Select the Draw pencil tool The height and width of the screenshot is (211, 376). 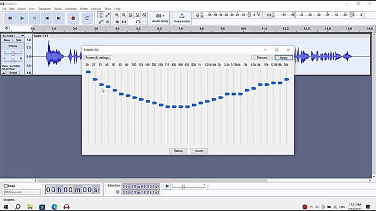pyautogui.click(x=100, y=22)
